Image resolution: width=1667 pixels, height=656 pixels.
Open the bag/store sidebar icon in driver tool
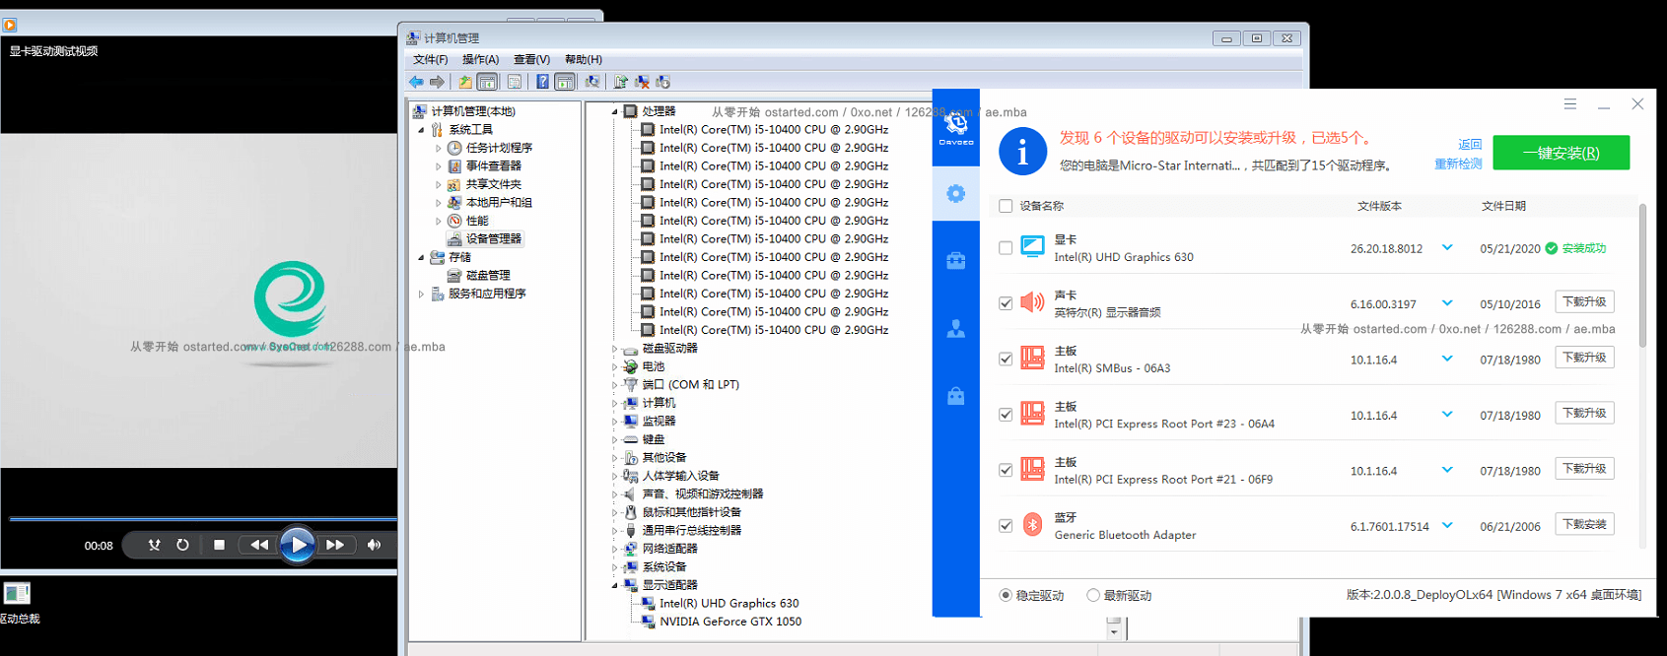[x=955, y=396]
